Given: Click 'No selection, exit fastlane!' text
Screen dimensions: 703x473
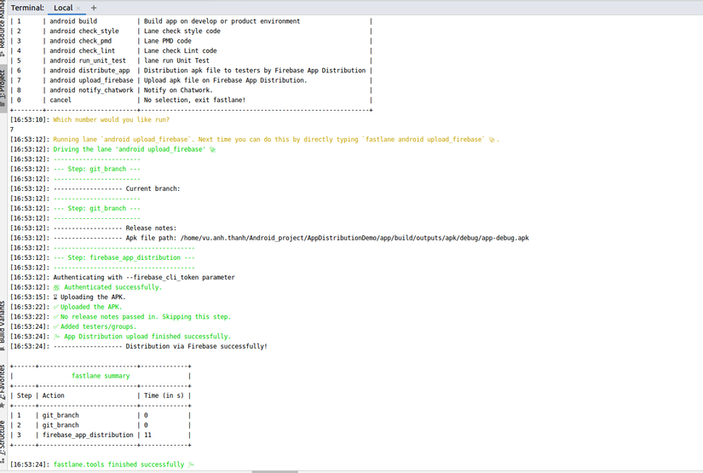Looking at the screenshot, I should point(194,100).
